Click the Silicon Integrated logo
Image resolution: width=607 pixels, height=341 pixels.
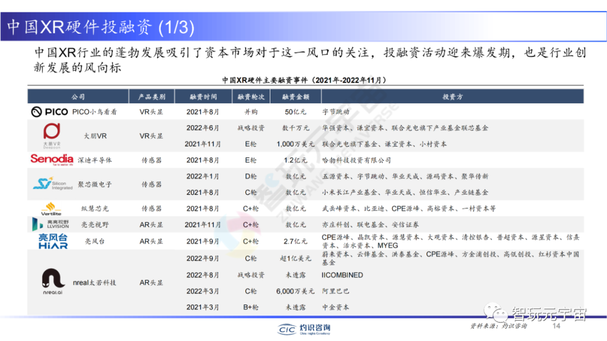tap(53, 184)
